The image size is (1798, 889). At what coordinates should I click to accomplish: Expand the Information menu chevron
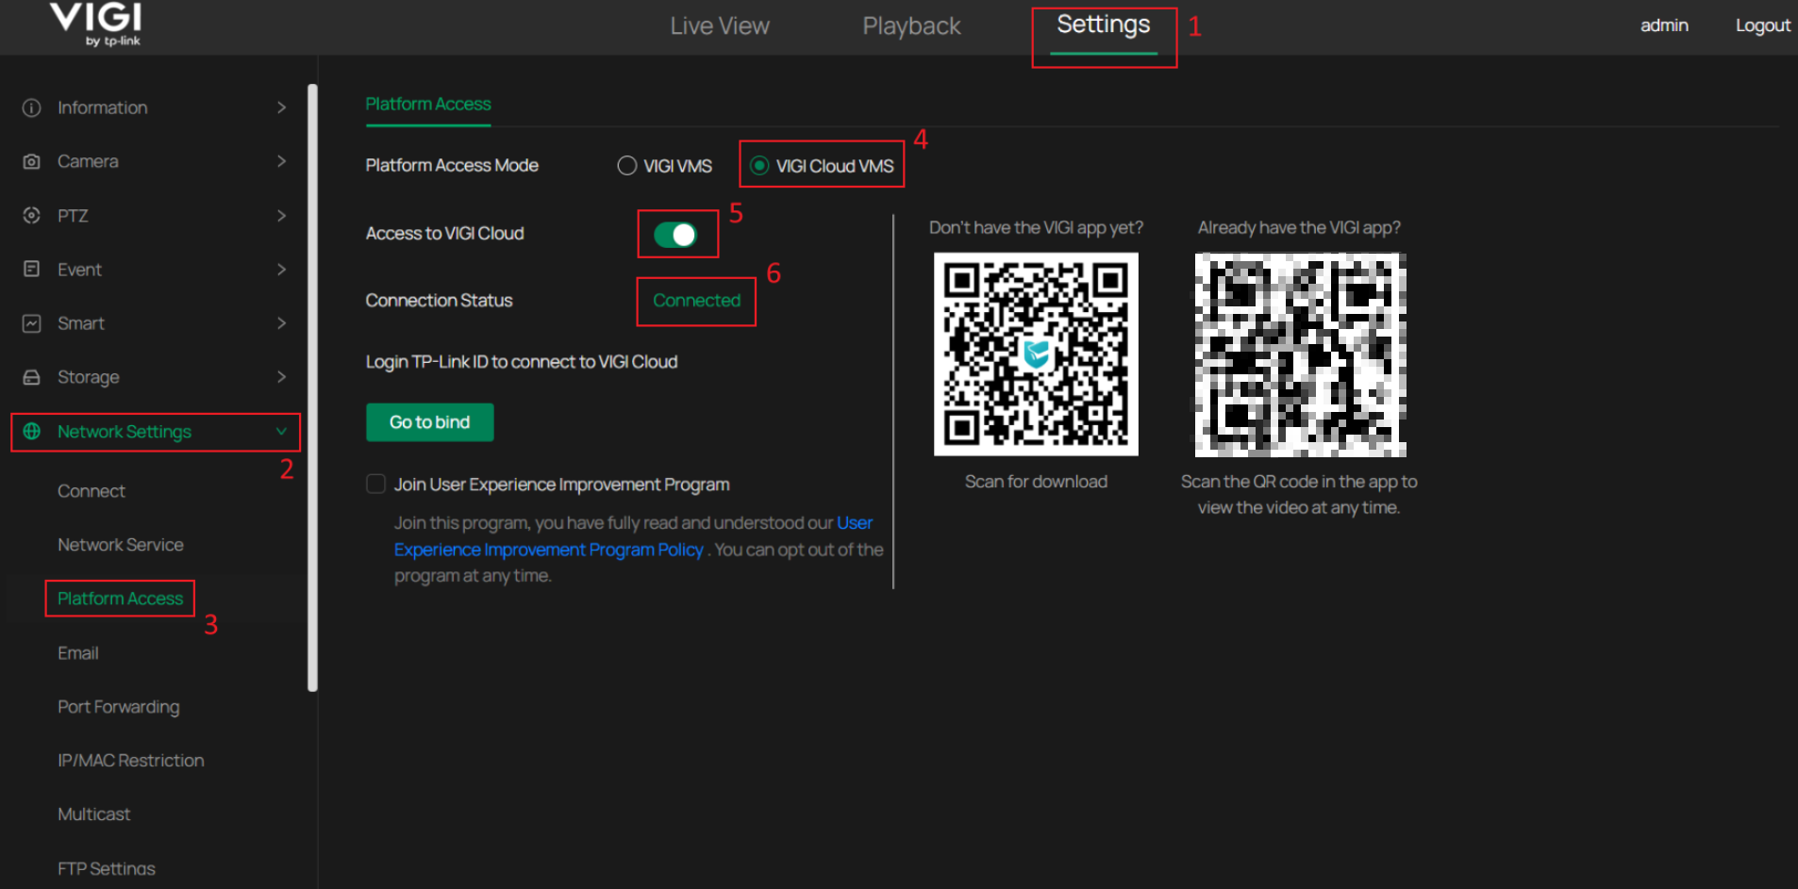click(x=281, y=107)
